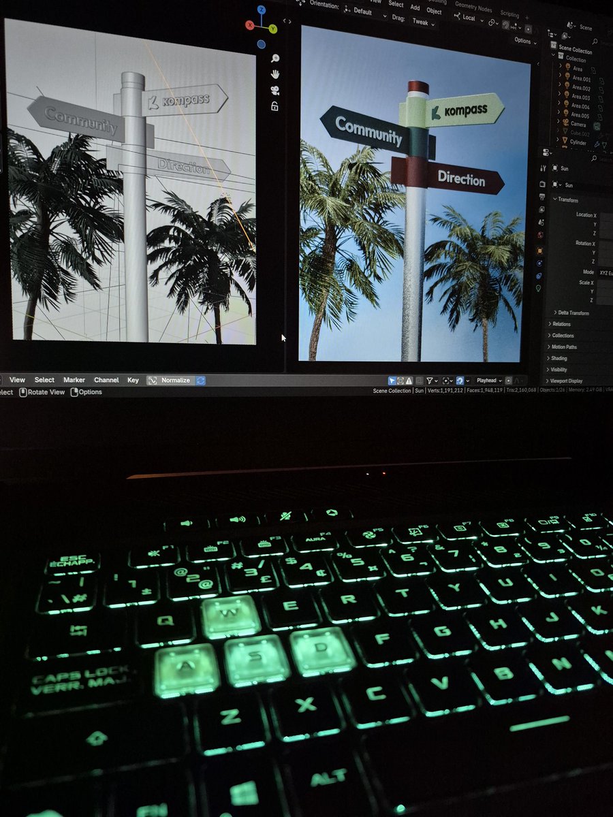
Task: Open the Options dropdown in viewport
Action: (526, 41)
